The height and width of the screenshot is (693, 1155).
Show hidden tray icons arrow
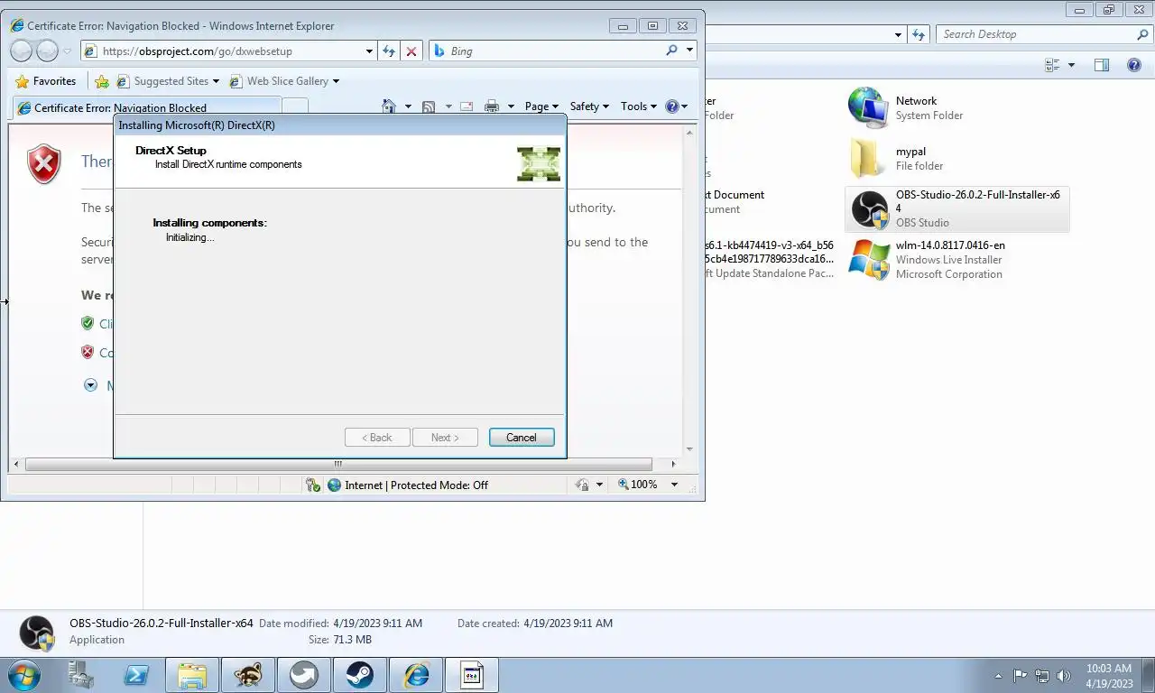[x=998, y=675]
